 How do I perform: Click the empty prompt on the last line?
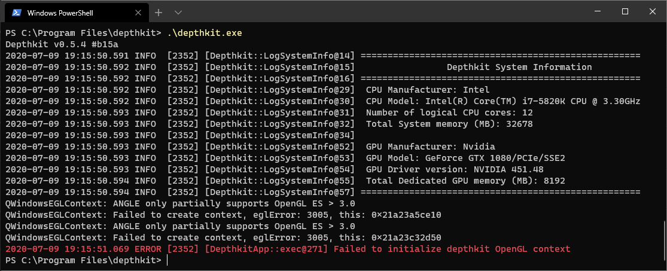coord(167,260)
